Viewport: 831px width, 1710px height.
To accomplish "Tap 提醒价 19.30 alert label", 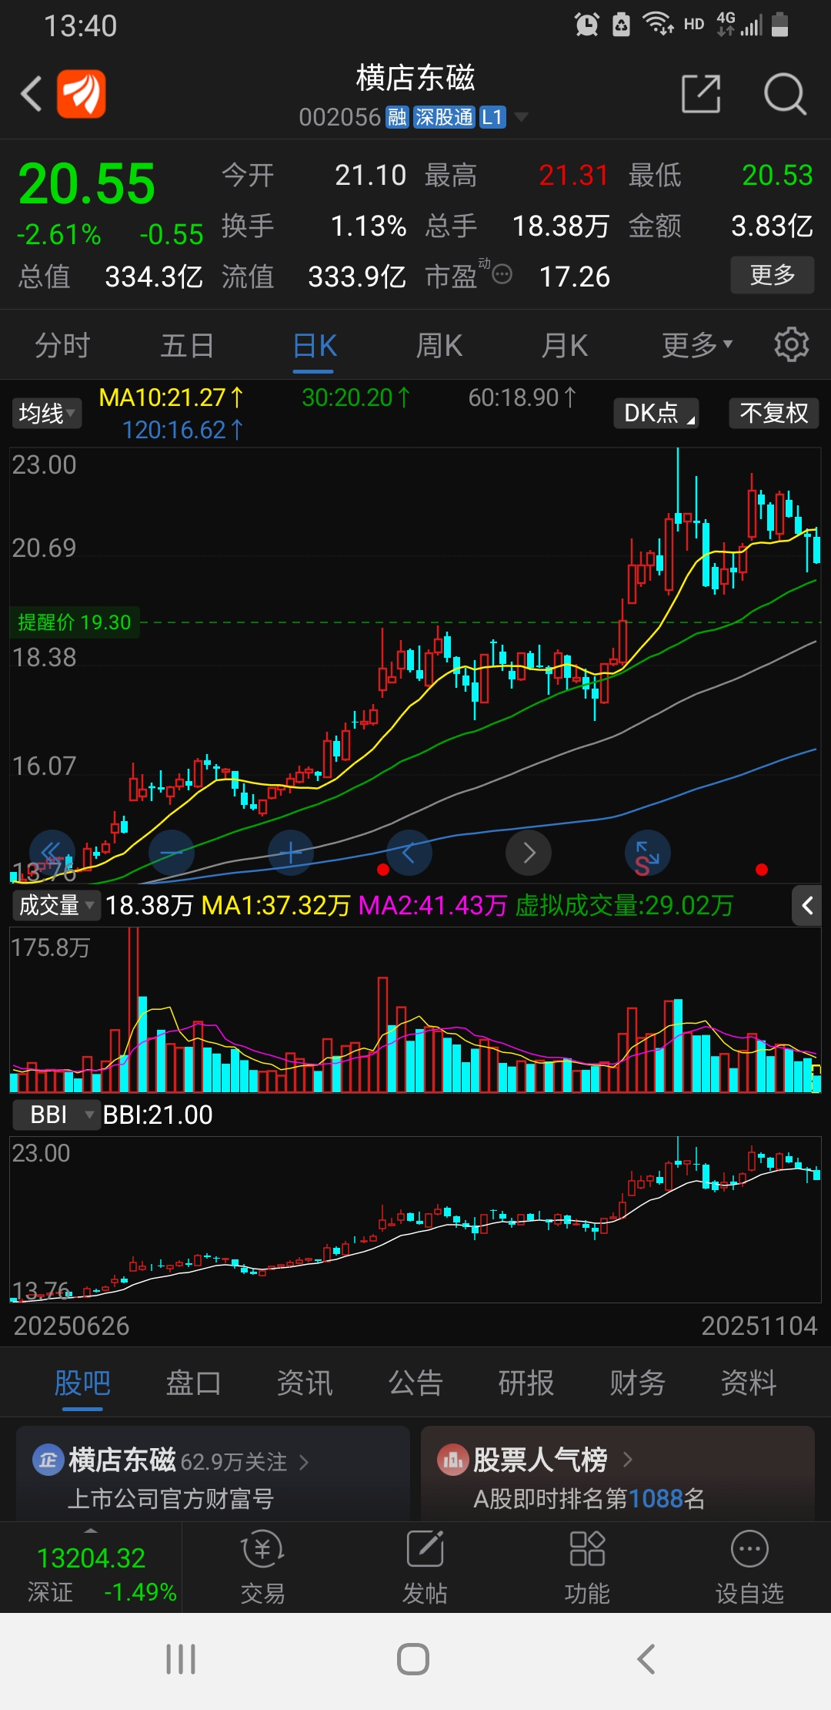I will [x=74, y=622].
